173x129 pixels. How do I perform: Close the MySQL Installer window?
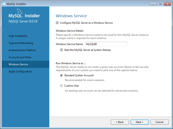[168, 4]
